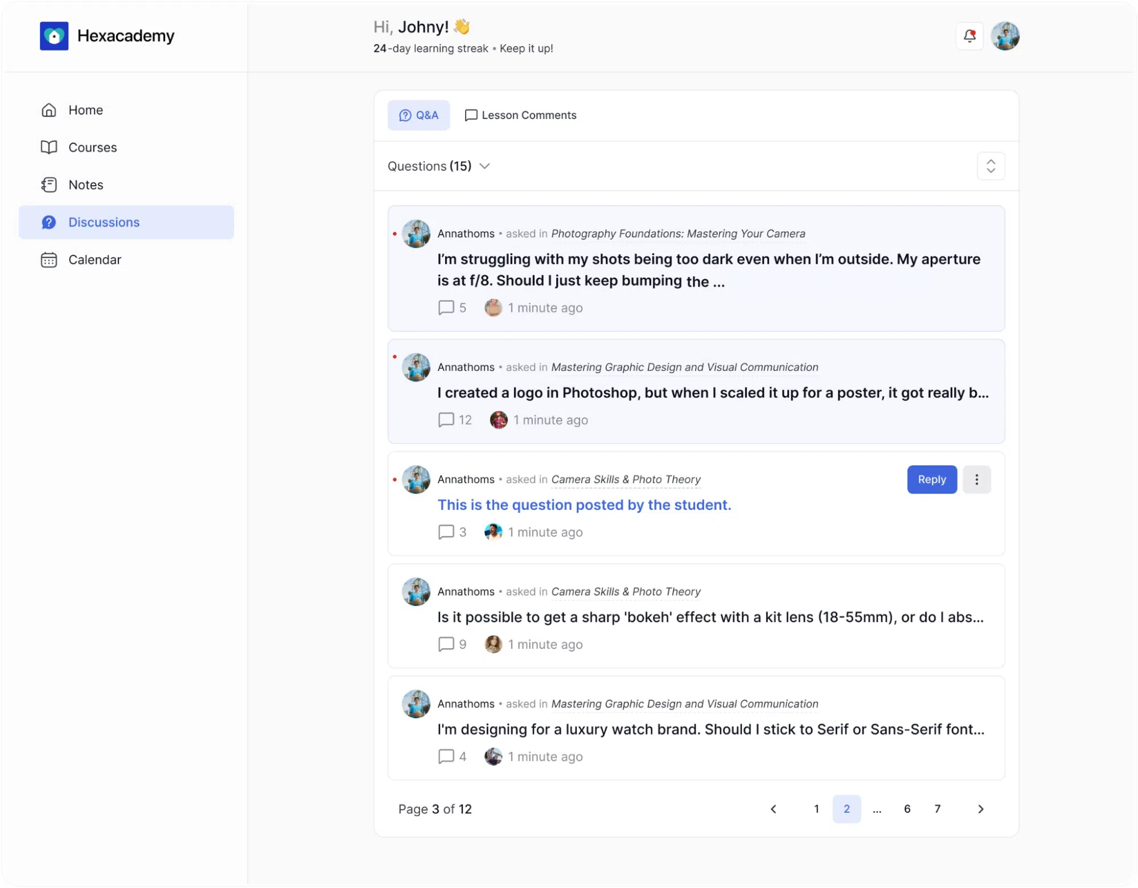Click the Q&A tab question icon
Image resolution: width=1138 pixels, height=888 pixels.
[405, 116]
